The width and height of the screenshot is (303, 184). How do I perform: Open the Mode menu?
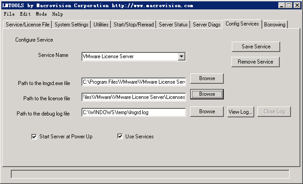[41, 14]
